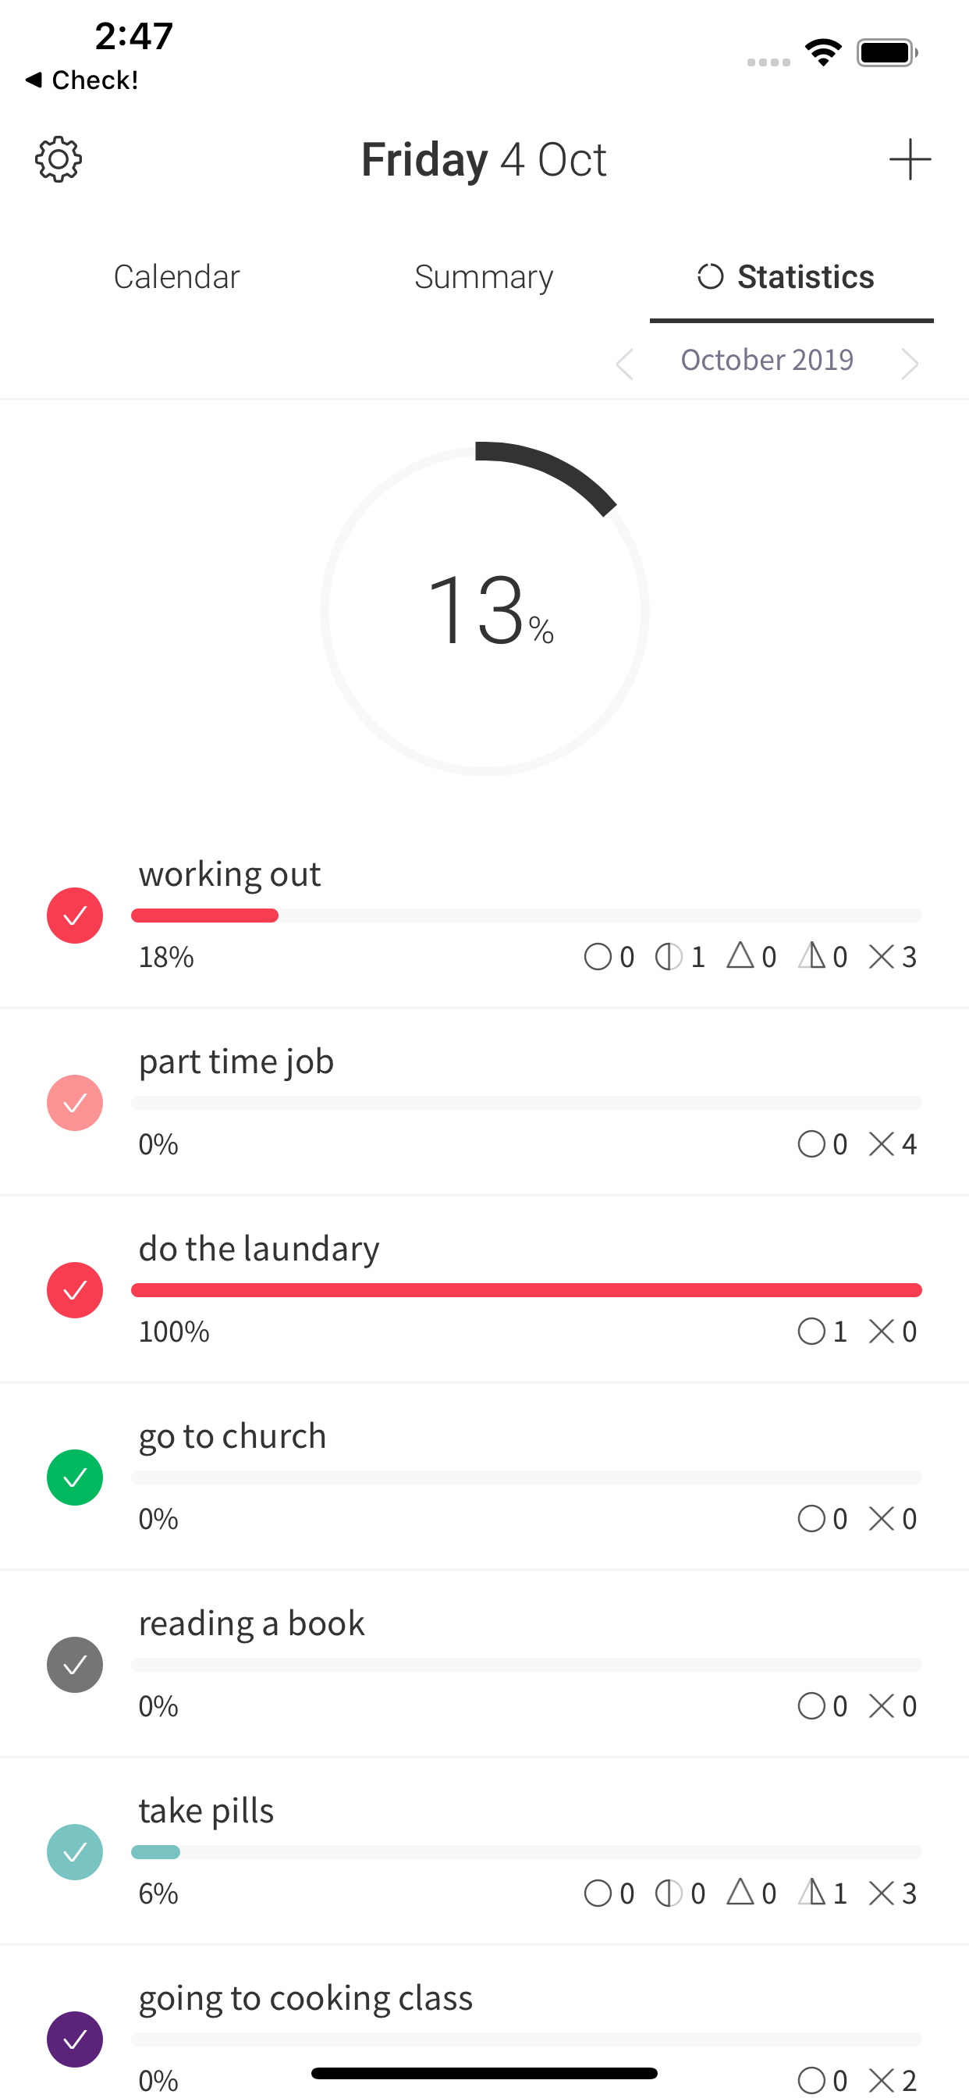Toggle the working out red check circle
969x2098 pixels.
pyautogui.click(x=75, y=916)
